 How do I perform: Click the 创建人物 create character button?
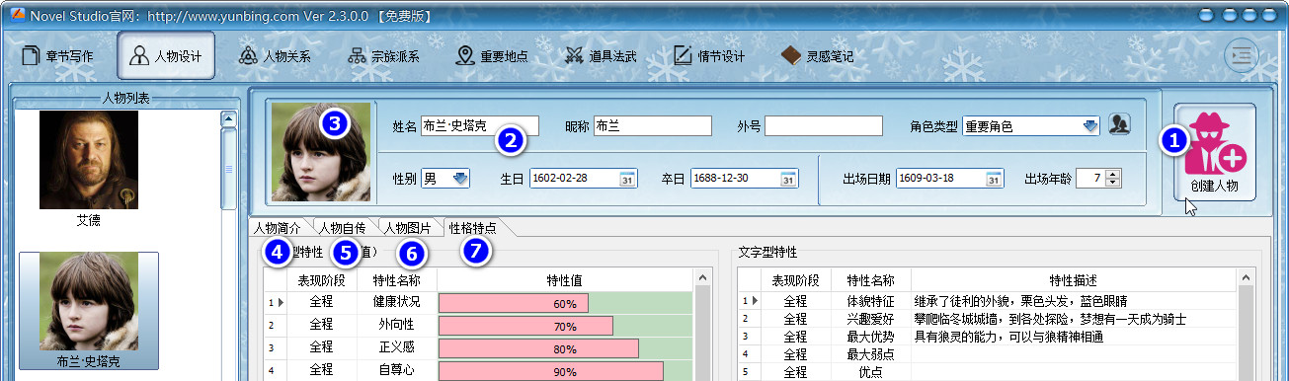1215,152
